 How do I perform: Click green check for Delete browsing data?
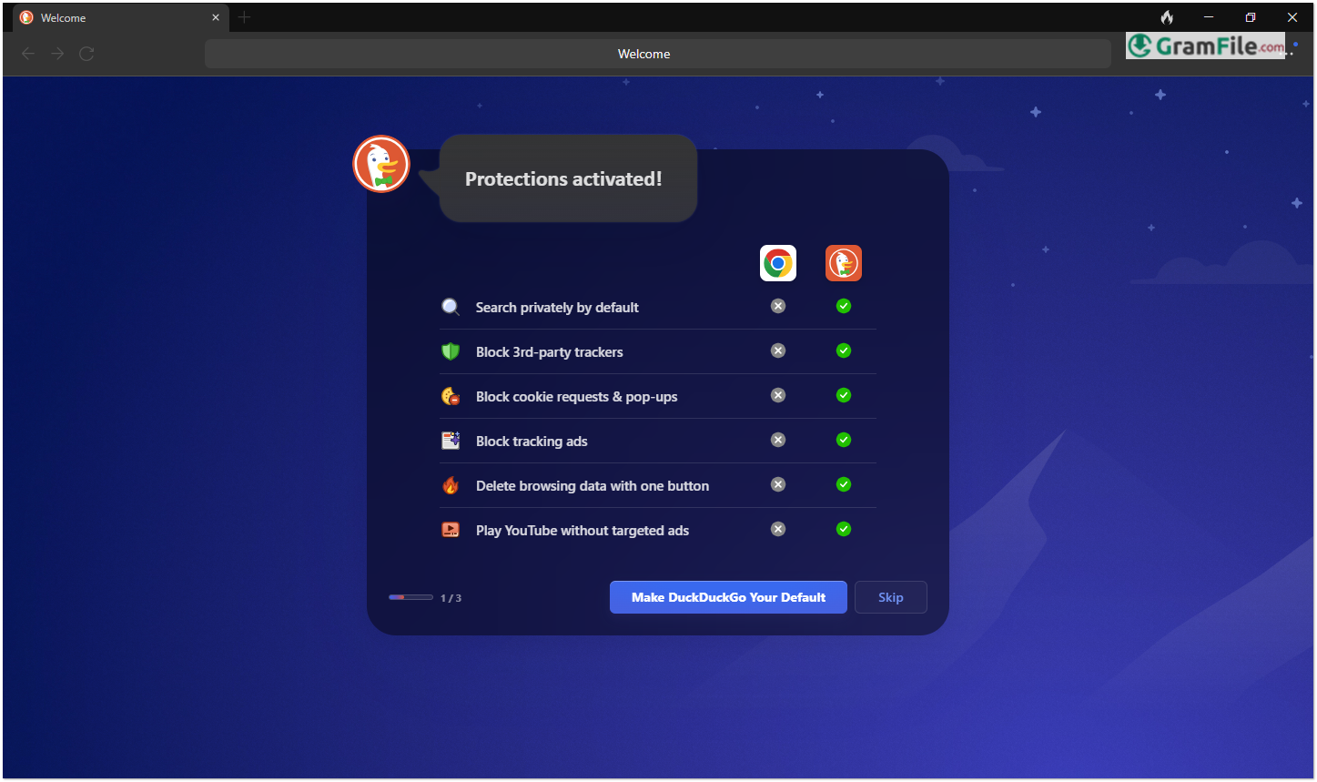[x=844, y=484]
